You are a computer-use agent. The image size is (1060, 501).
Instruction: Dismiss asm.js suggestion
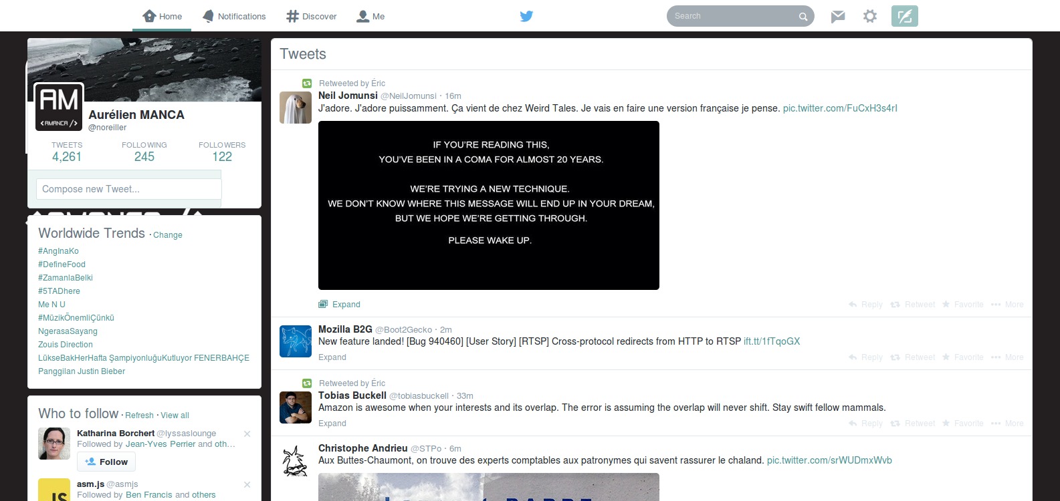point(247,484)
